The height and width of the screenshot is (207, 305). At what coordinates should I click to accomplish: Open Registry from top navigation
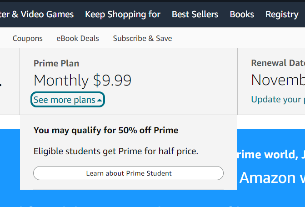click(x=282, y=14)
